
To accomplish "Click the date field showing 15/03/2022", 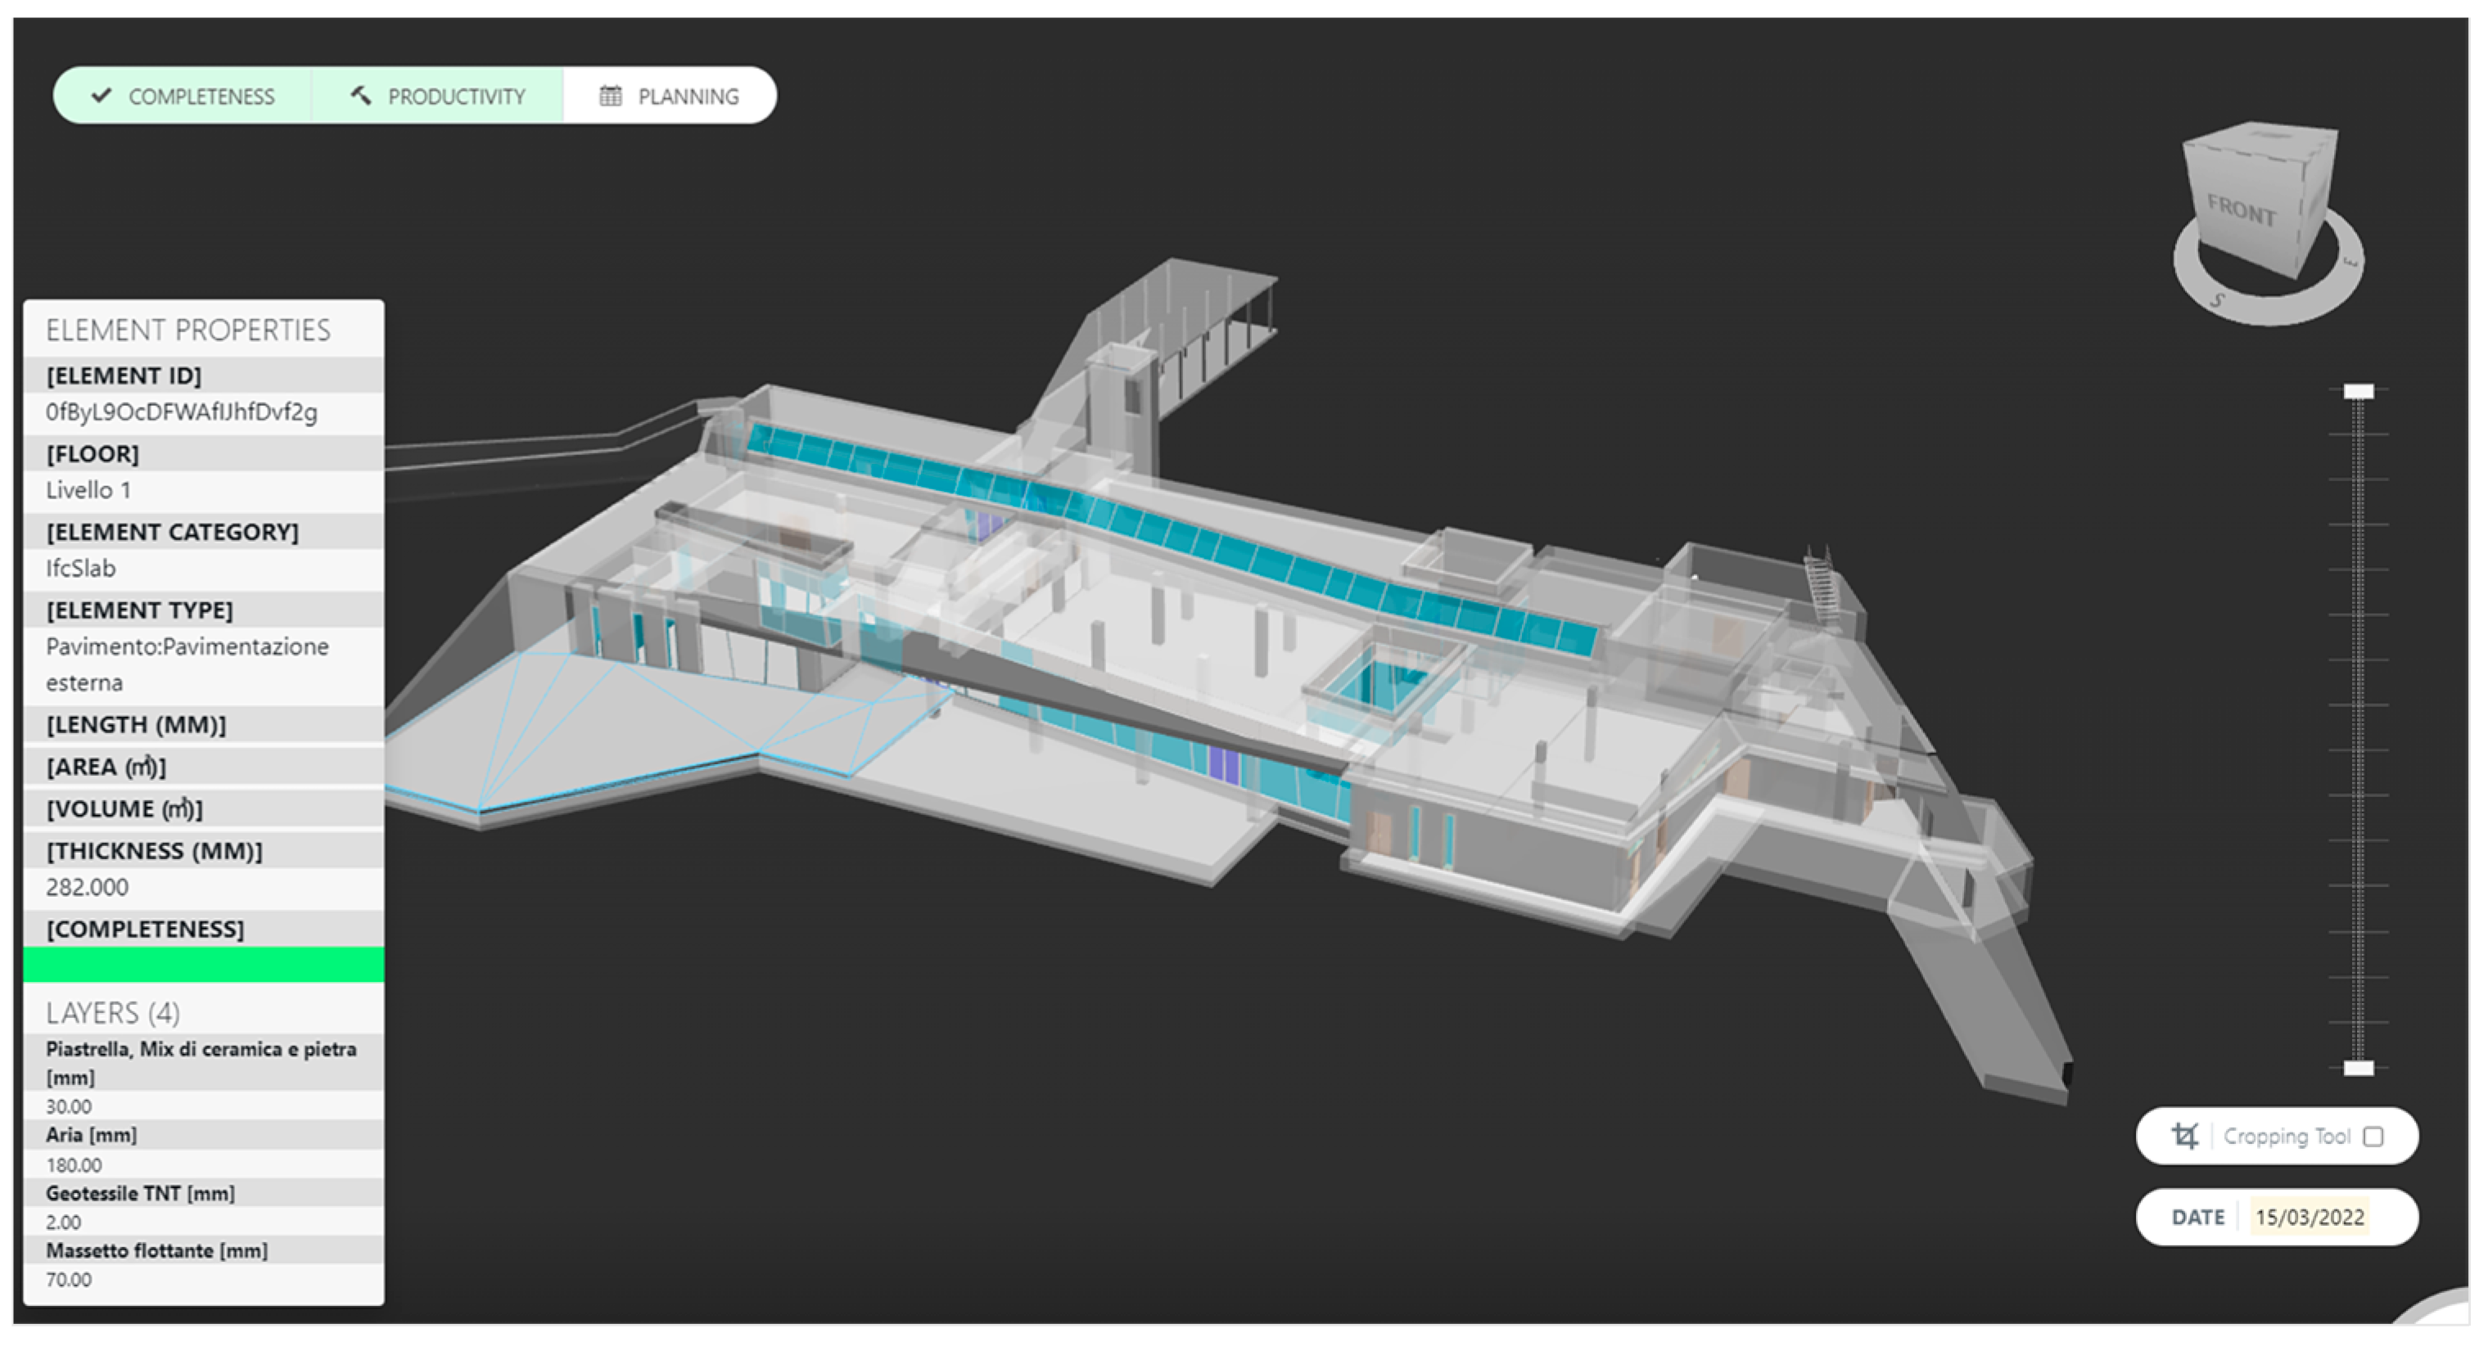I will [2310, 1217].
